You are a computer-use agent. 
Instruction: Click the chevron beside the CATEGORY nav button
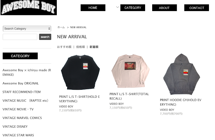pos(118,7)
